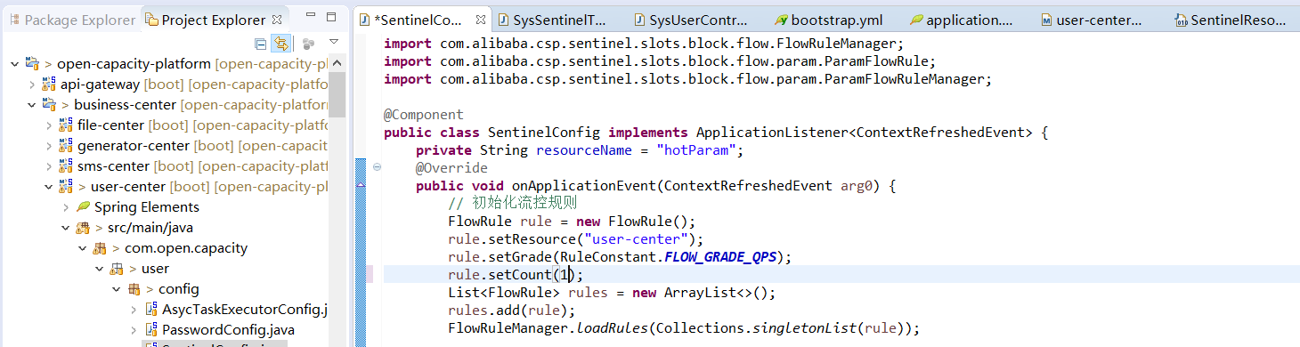1300x347 pixels.
Task: Switch to the Package Explorer tab
Action: point(71,20)
